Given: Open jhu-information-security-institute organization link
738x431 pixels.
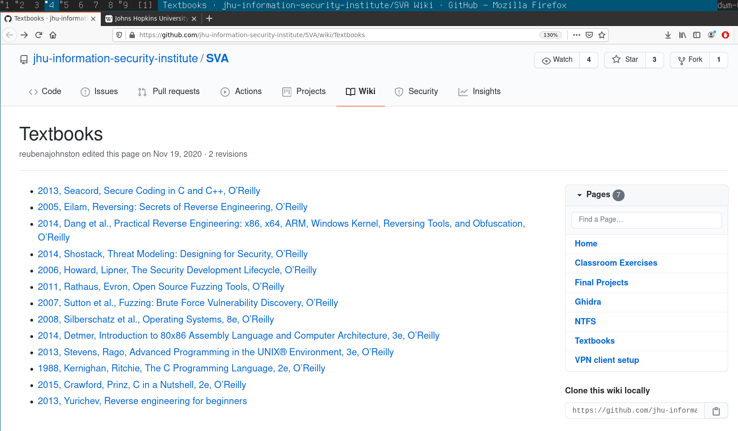Looking at the screenshot, I should pos(116,59).
